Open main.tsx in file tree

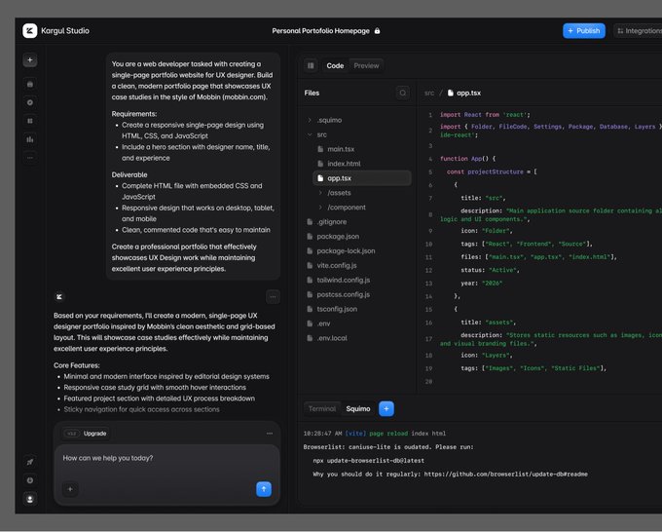click(337, 149)
